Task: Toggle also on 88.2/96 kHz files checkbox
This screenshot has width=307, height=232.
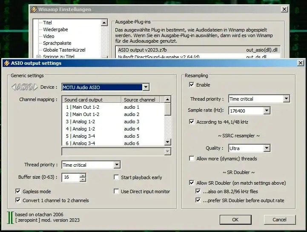Action: pos(198,191)
